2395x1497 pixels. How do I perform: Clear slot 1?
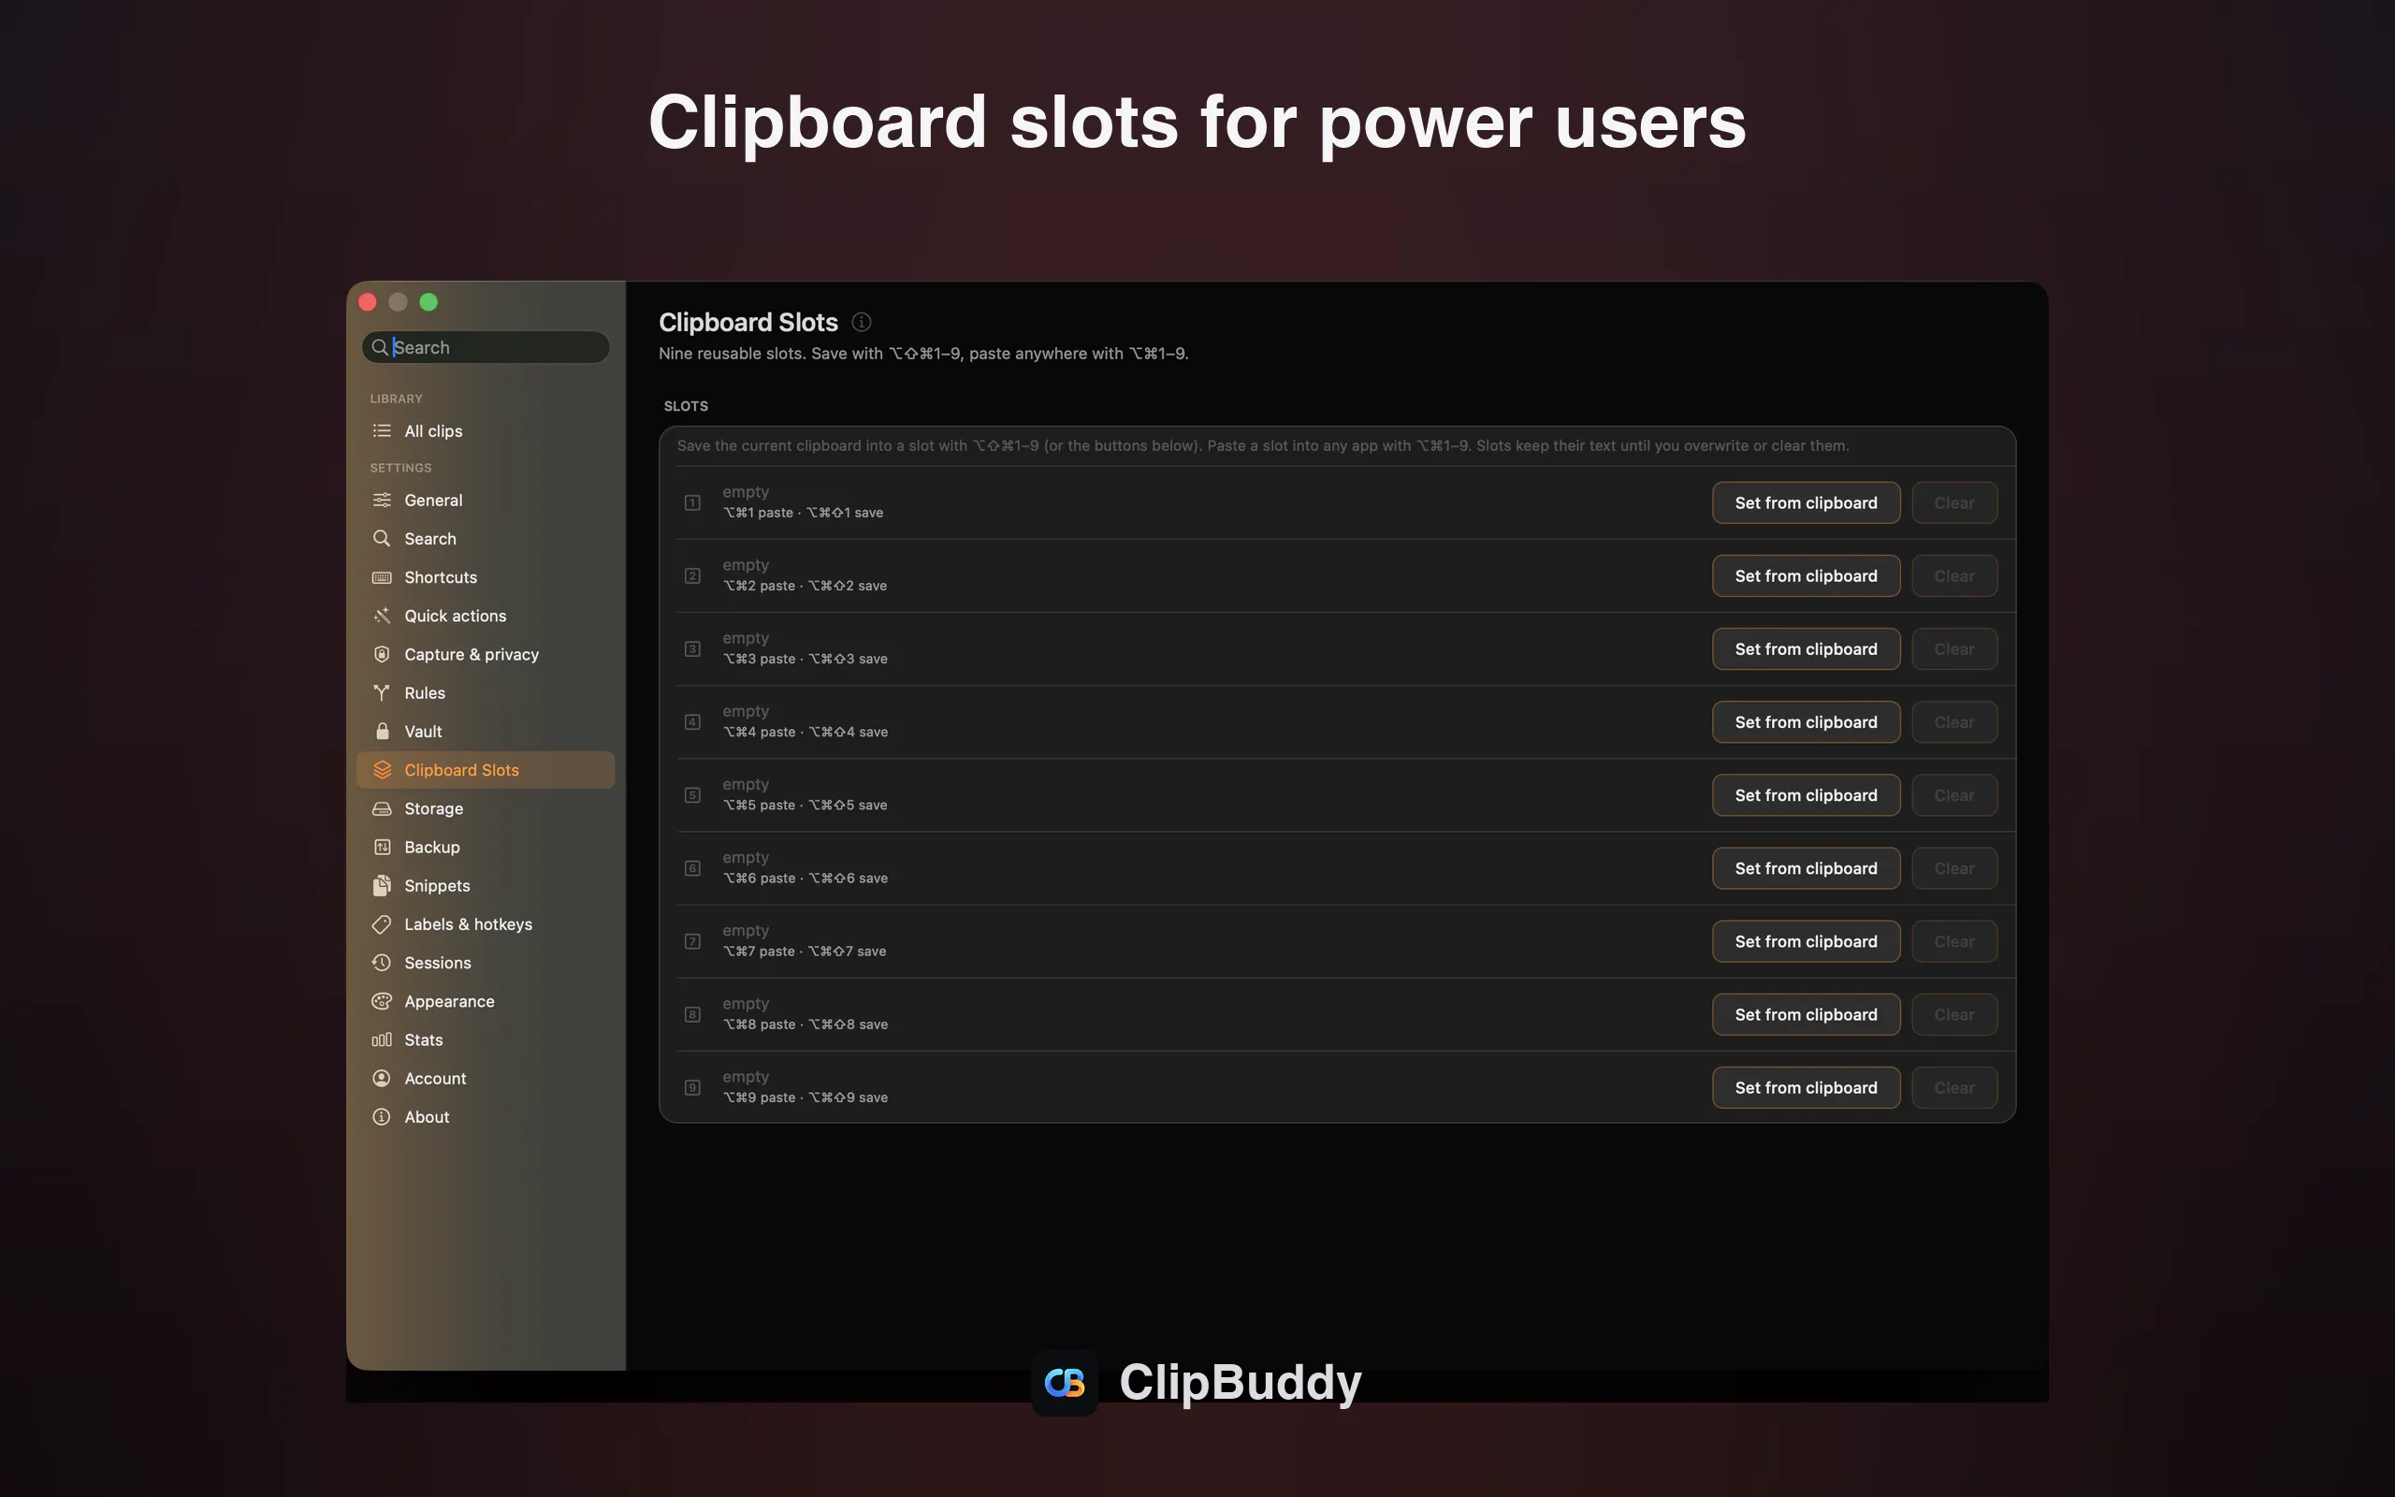(1953, 503)
